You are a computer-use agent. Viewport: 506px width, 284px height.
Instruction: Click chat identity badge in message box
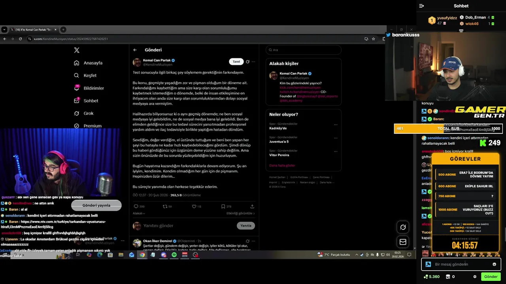[428, 264]
